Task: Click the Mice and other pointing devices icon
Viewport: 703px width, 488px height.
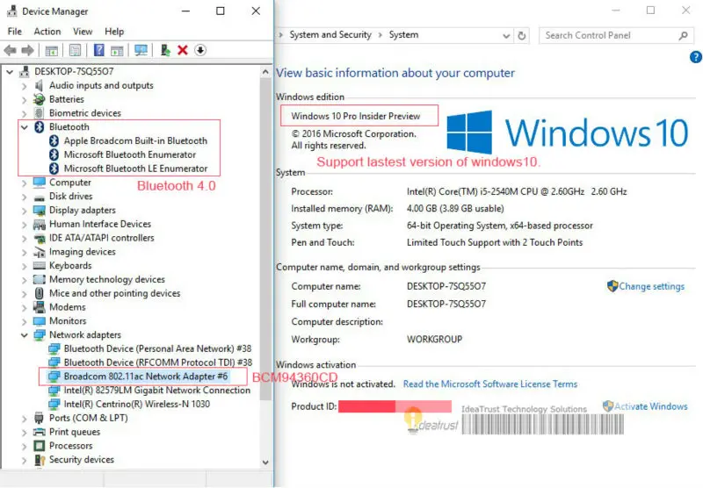Action: (x=40, y=294)
